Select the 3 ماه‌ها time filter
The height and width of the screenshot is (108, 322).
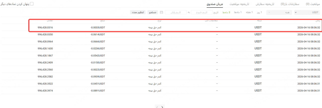pyautogui.click(x=226, y=12)
